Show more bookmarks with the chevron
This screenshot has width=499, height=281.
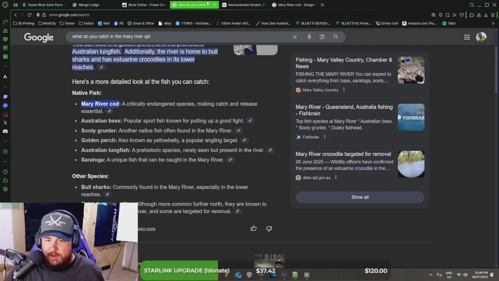click(493, 23)
